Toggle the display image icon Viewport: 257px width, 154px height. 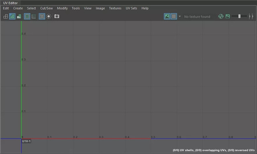coord(167,16)
